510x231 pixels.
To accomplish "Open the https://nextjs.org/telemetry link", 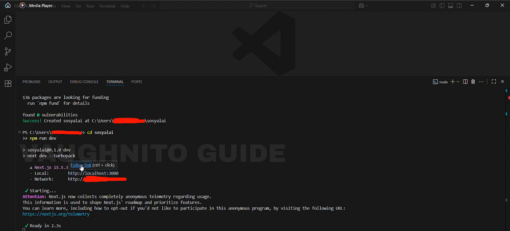I will [x=56, y=214].
